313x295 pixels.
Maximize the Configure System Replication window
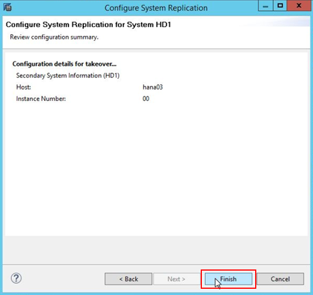[280, 6]
